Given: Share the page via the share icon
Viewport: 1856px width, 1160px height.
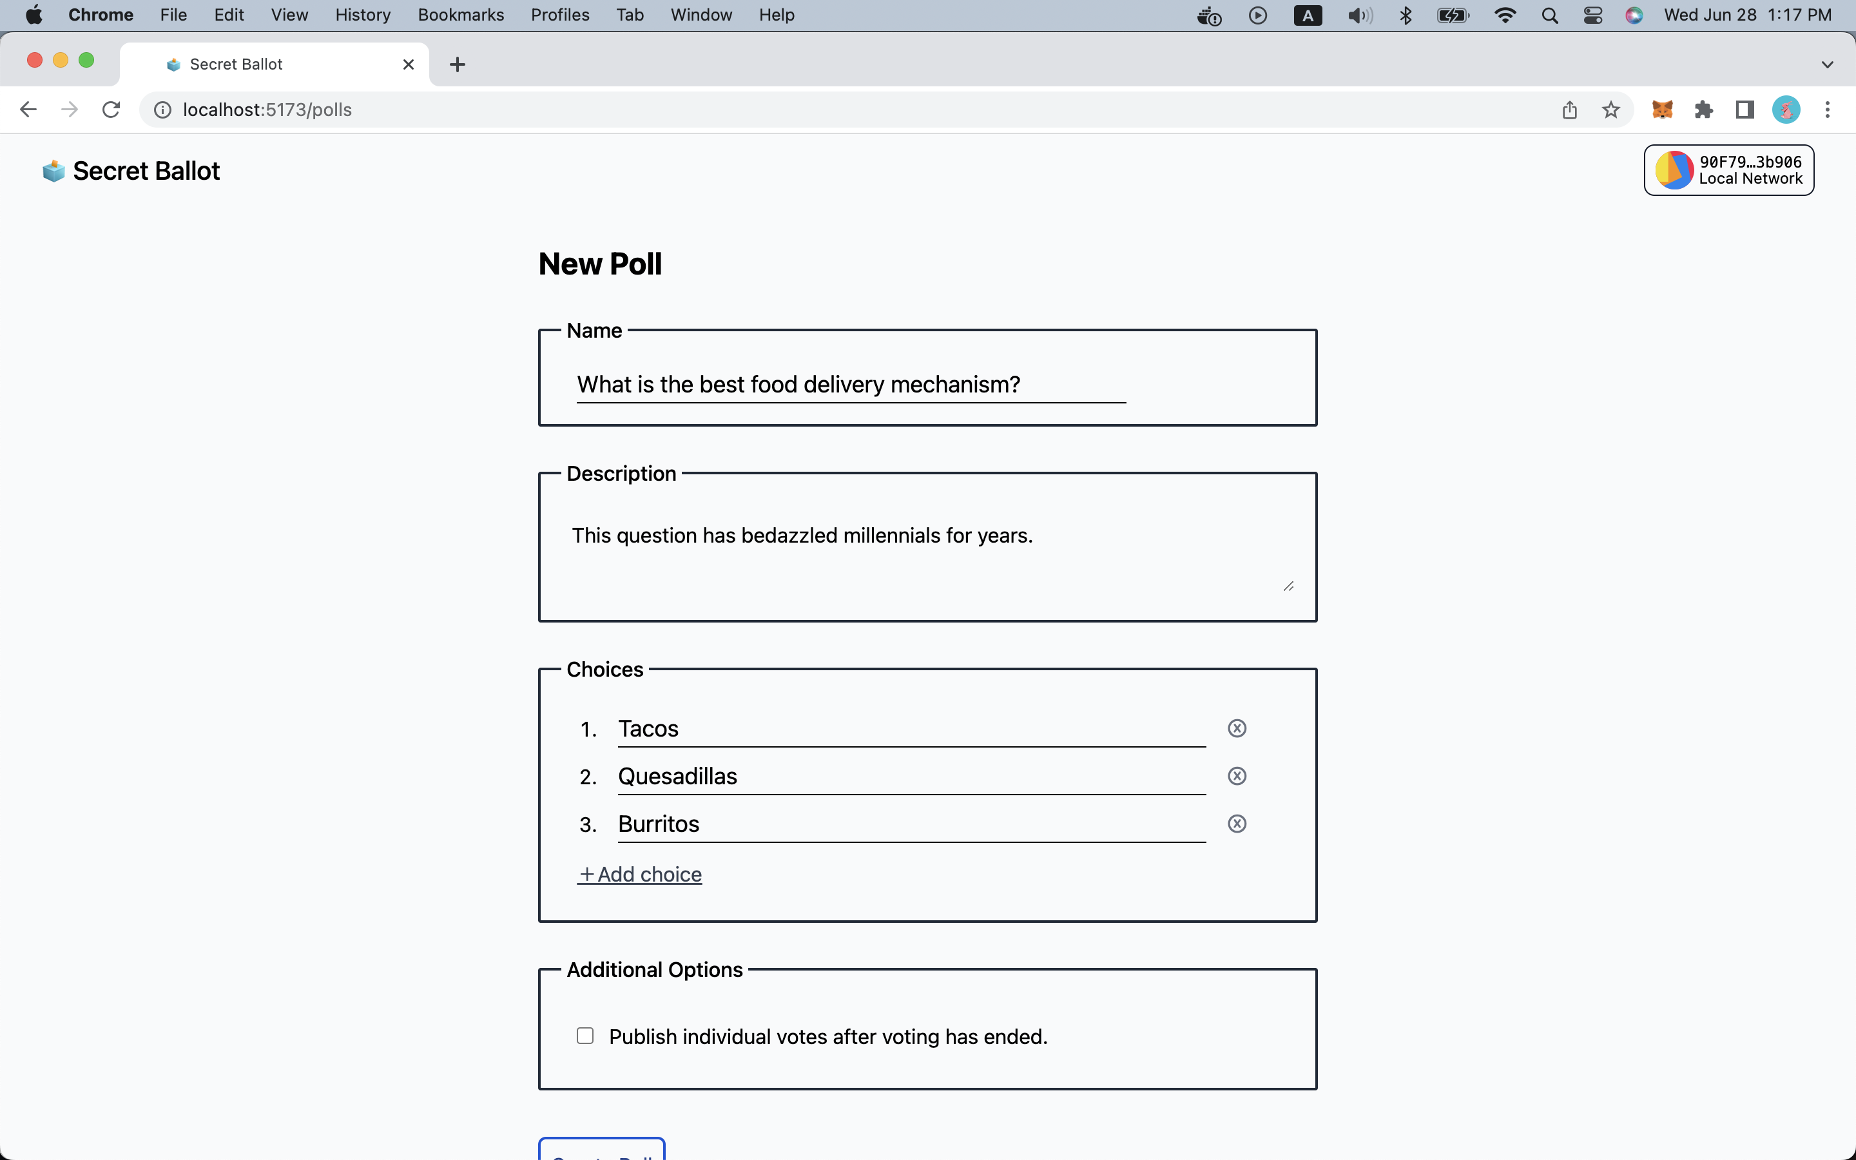Looking at the screenshot, I should (x=1569, y=110).
